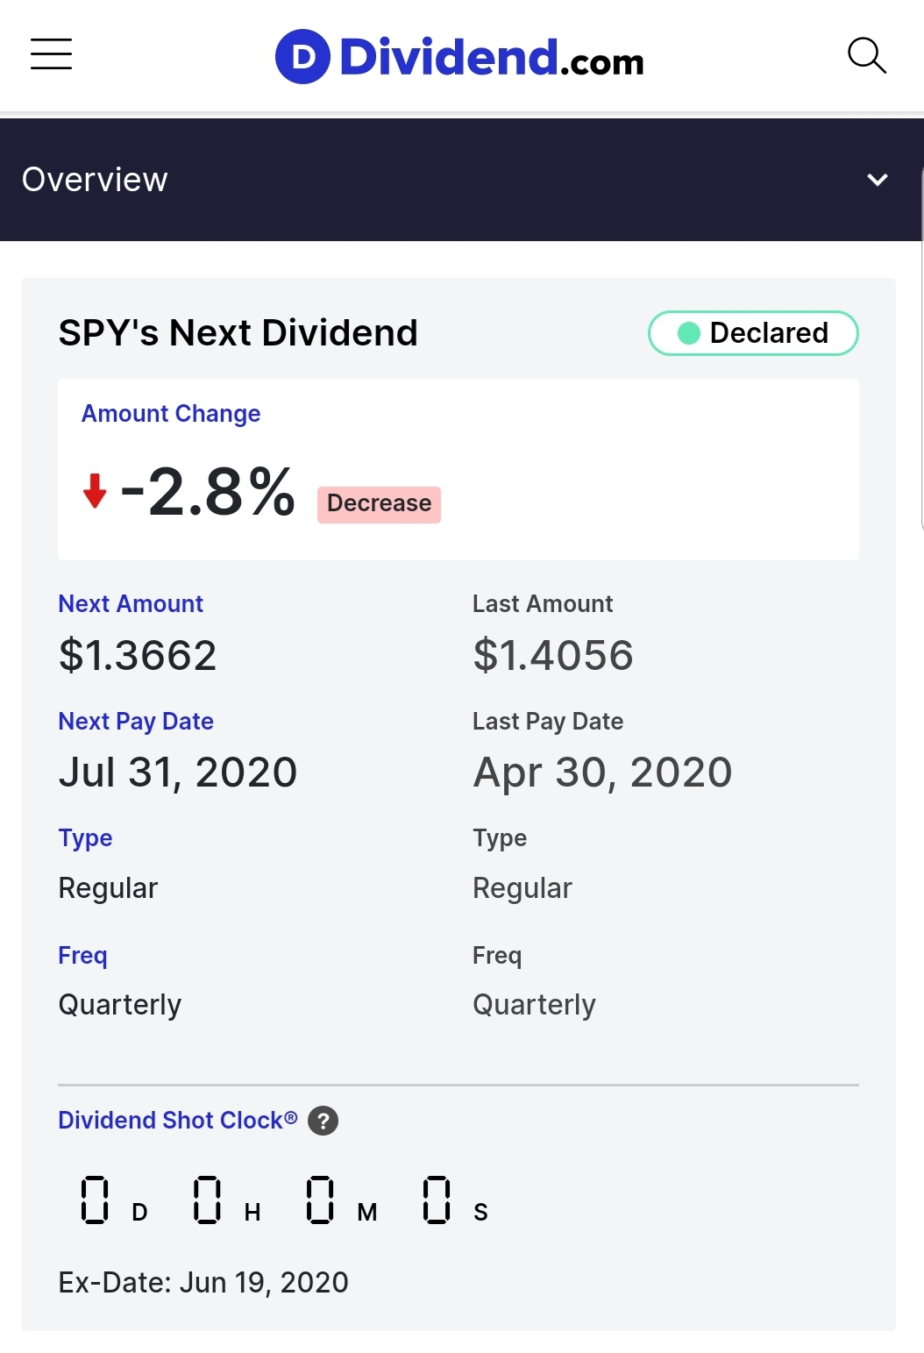Viewport: 924px width, 1353px height.
Task: Select the $1.3662 next amount value
Action: point(138,656)
